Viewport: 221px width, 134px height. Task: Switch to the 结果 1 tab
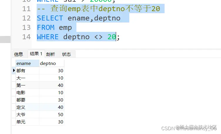click(36, 54)
